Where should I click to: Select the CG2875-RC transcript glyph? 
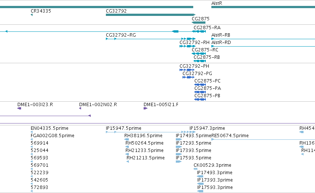199,54
